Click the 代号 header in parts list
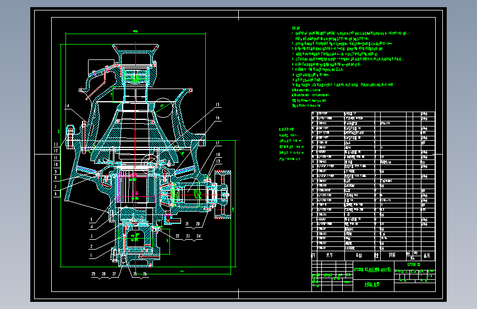Image resolution: width=477 pixels, height=309 pixels. click(330, 256)
